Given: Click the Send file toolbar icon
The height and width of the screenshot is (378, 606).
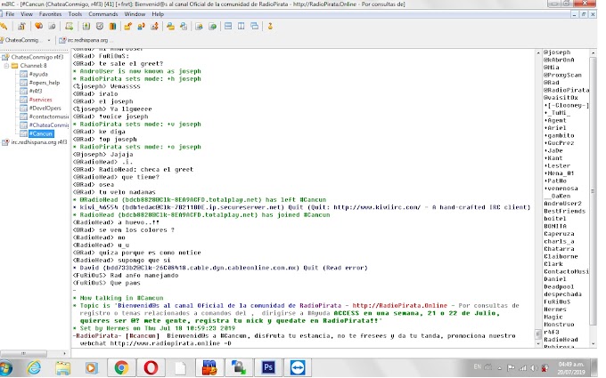Looking at the screenshot, I should [x=128, y=26].
